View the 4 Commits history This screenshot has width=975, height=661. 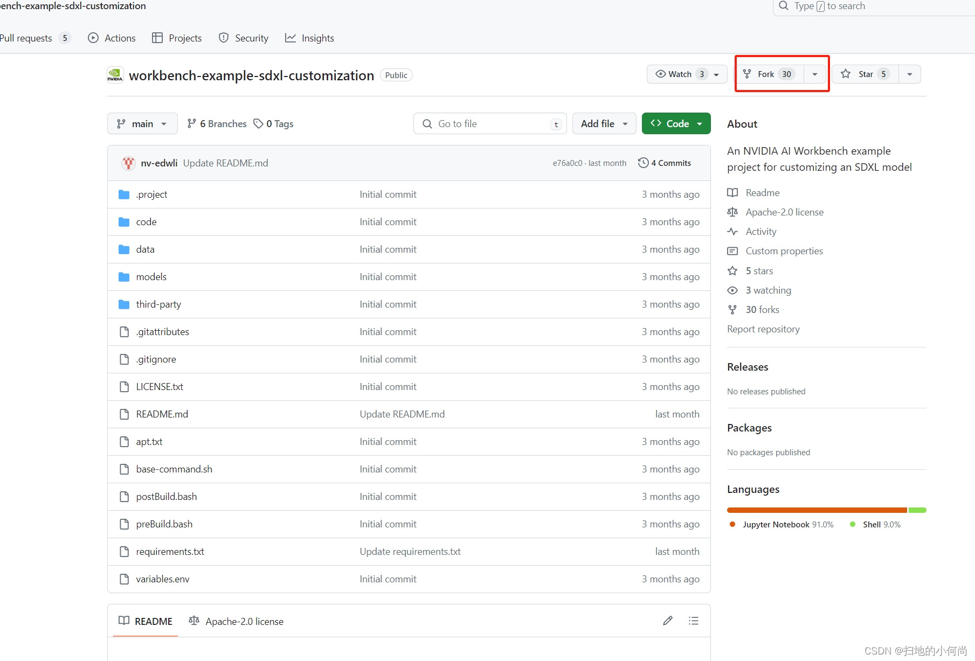pos(670,163)
